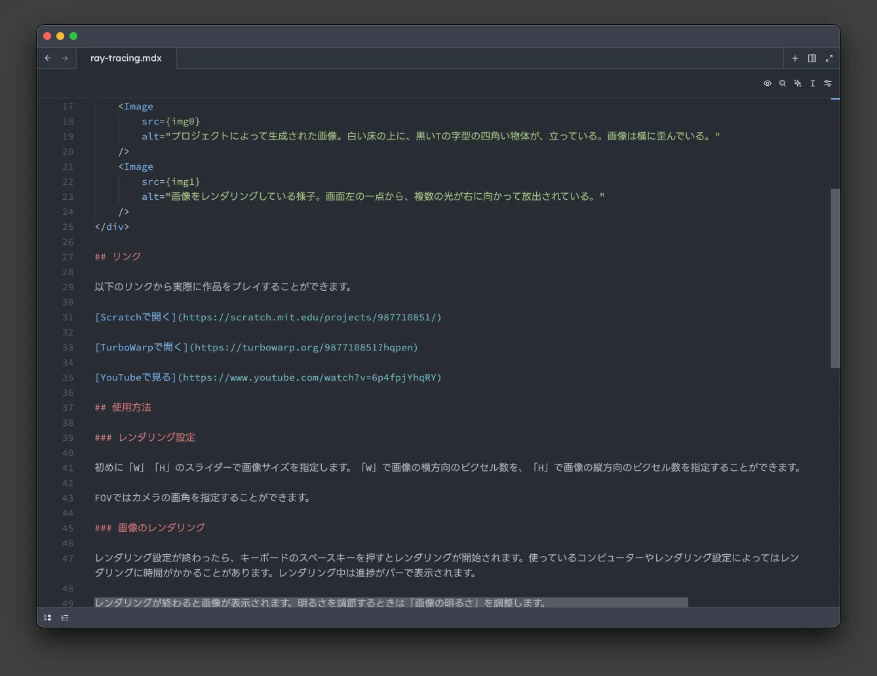Open search with the magnifier icon

(783, 83)
